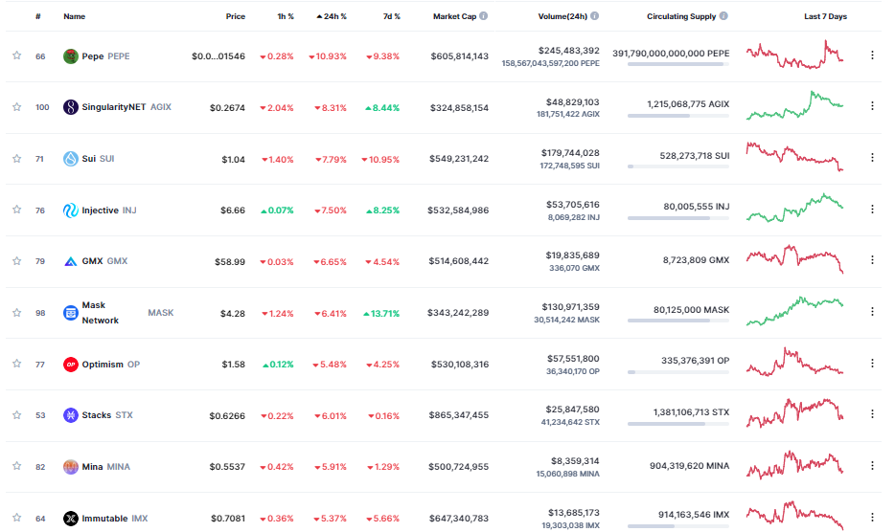Viewport: 895px width, 532px height.
Task: Click info icon beside Volume(24h)
Action: click(595, 16)
